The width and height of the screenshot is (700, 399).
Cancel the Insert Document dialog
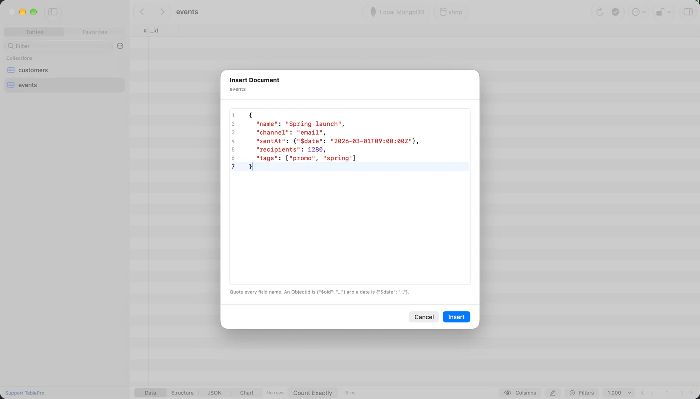[424, 317]
